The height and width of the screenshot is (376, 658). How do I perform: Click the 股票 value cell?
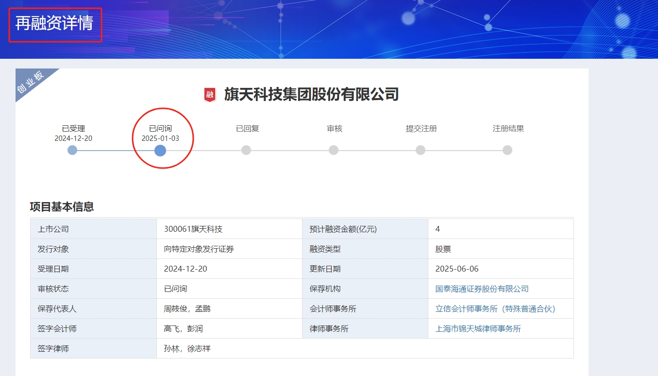pyautogui.click(x=501, y=249)
